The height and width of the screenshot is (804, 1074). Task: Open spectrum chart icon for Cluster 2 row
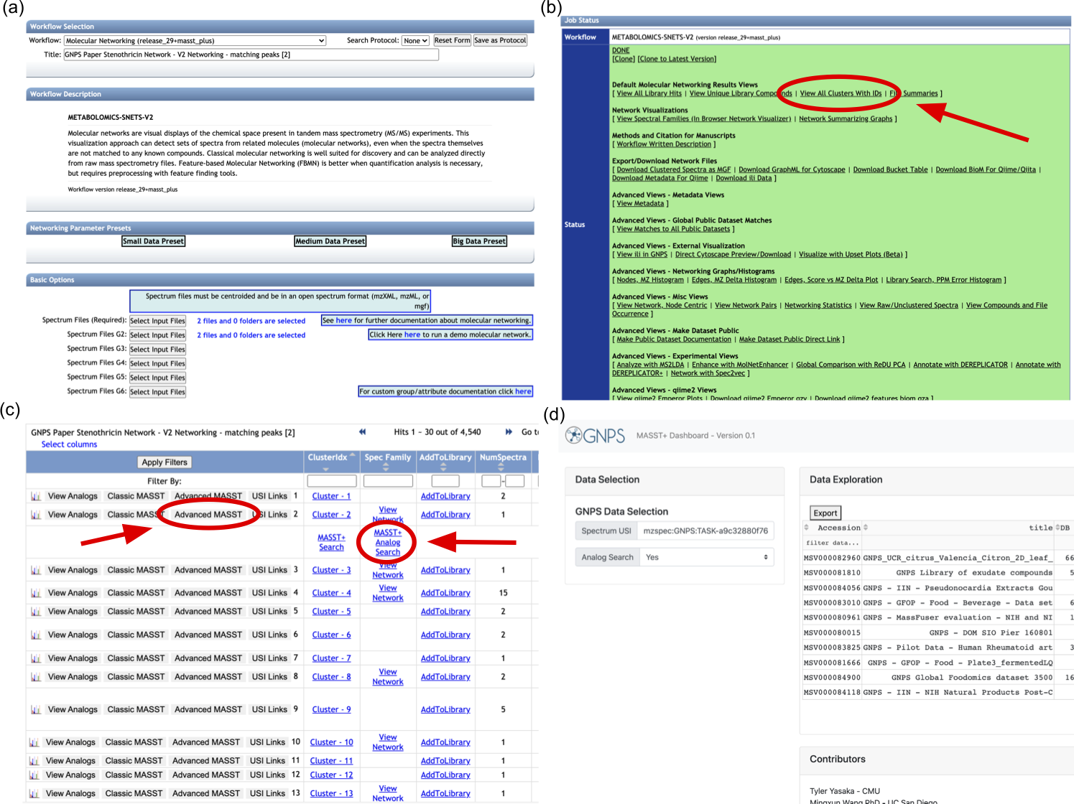pos(35,515)
